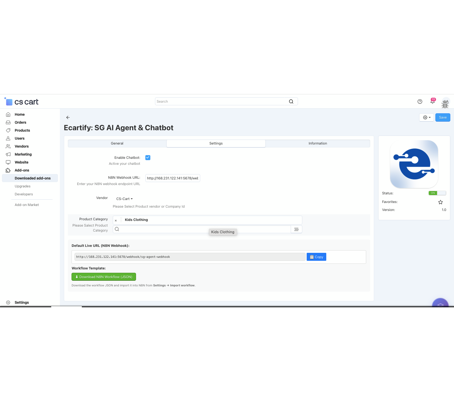Expand the Add-ons sidebar section
The image size is (454, 401).
(x=22, y=170)
